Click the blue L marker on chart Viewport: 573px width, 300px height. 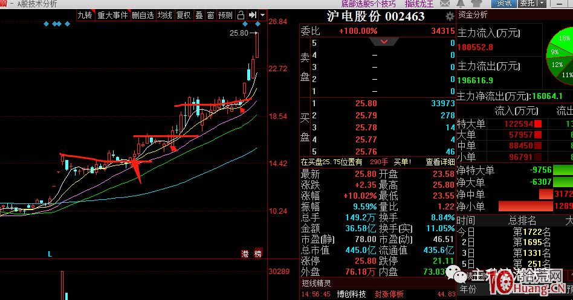coord(50,254)
